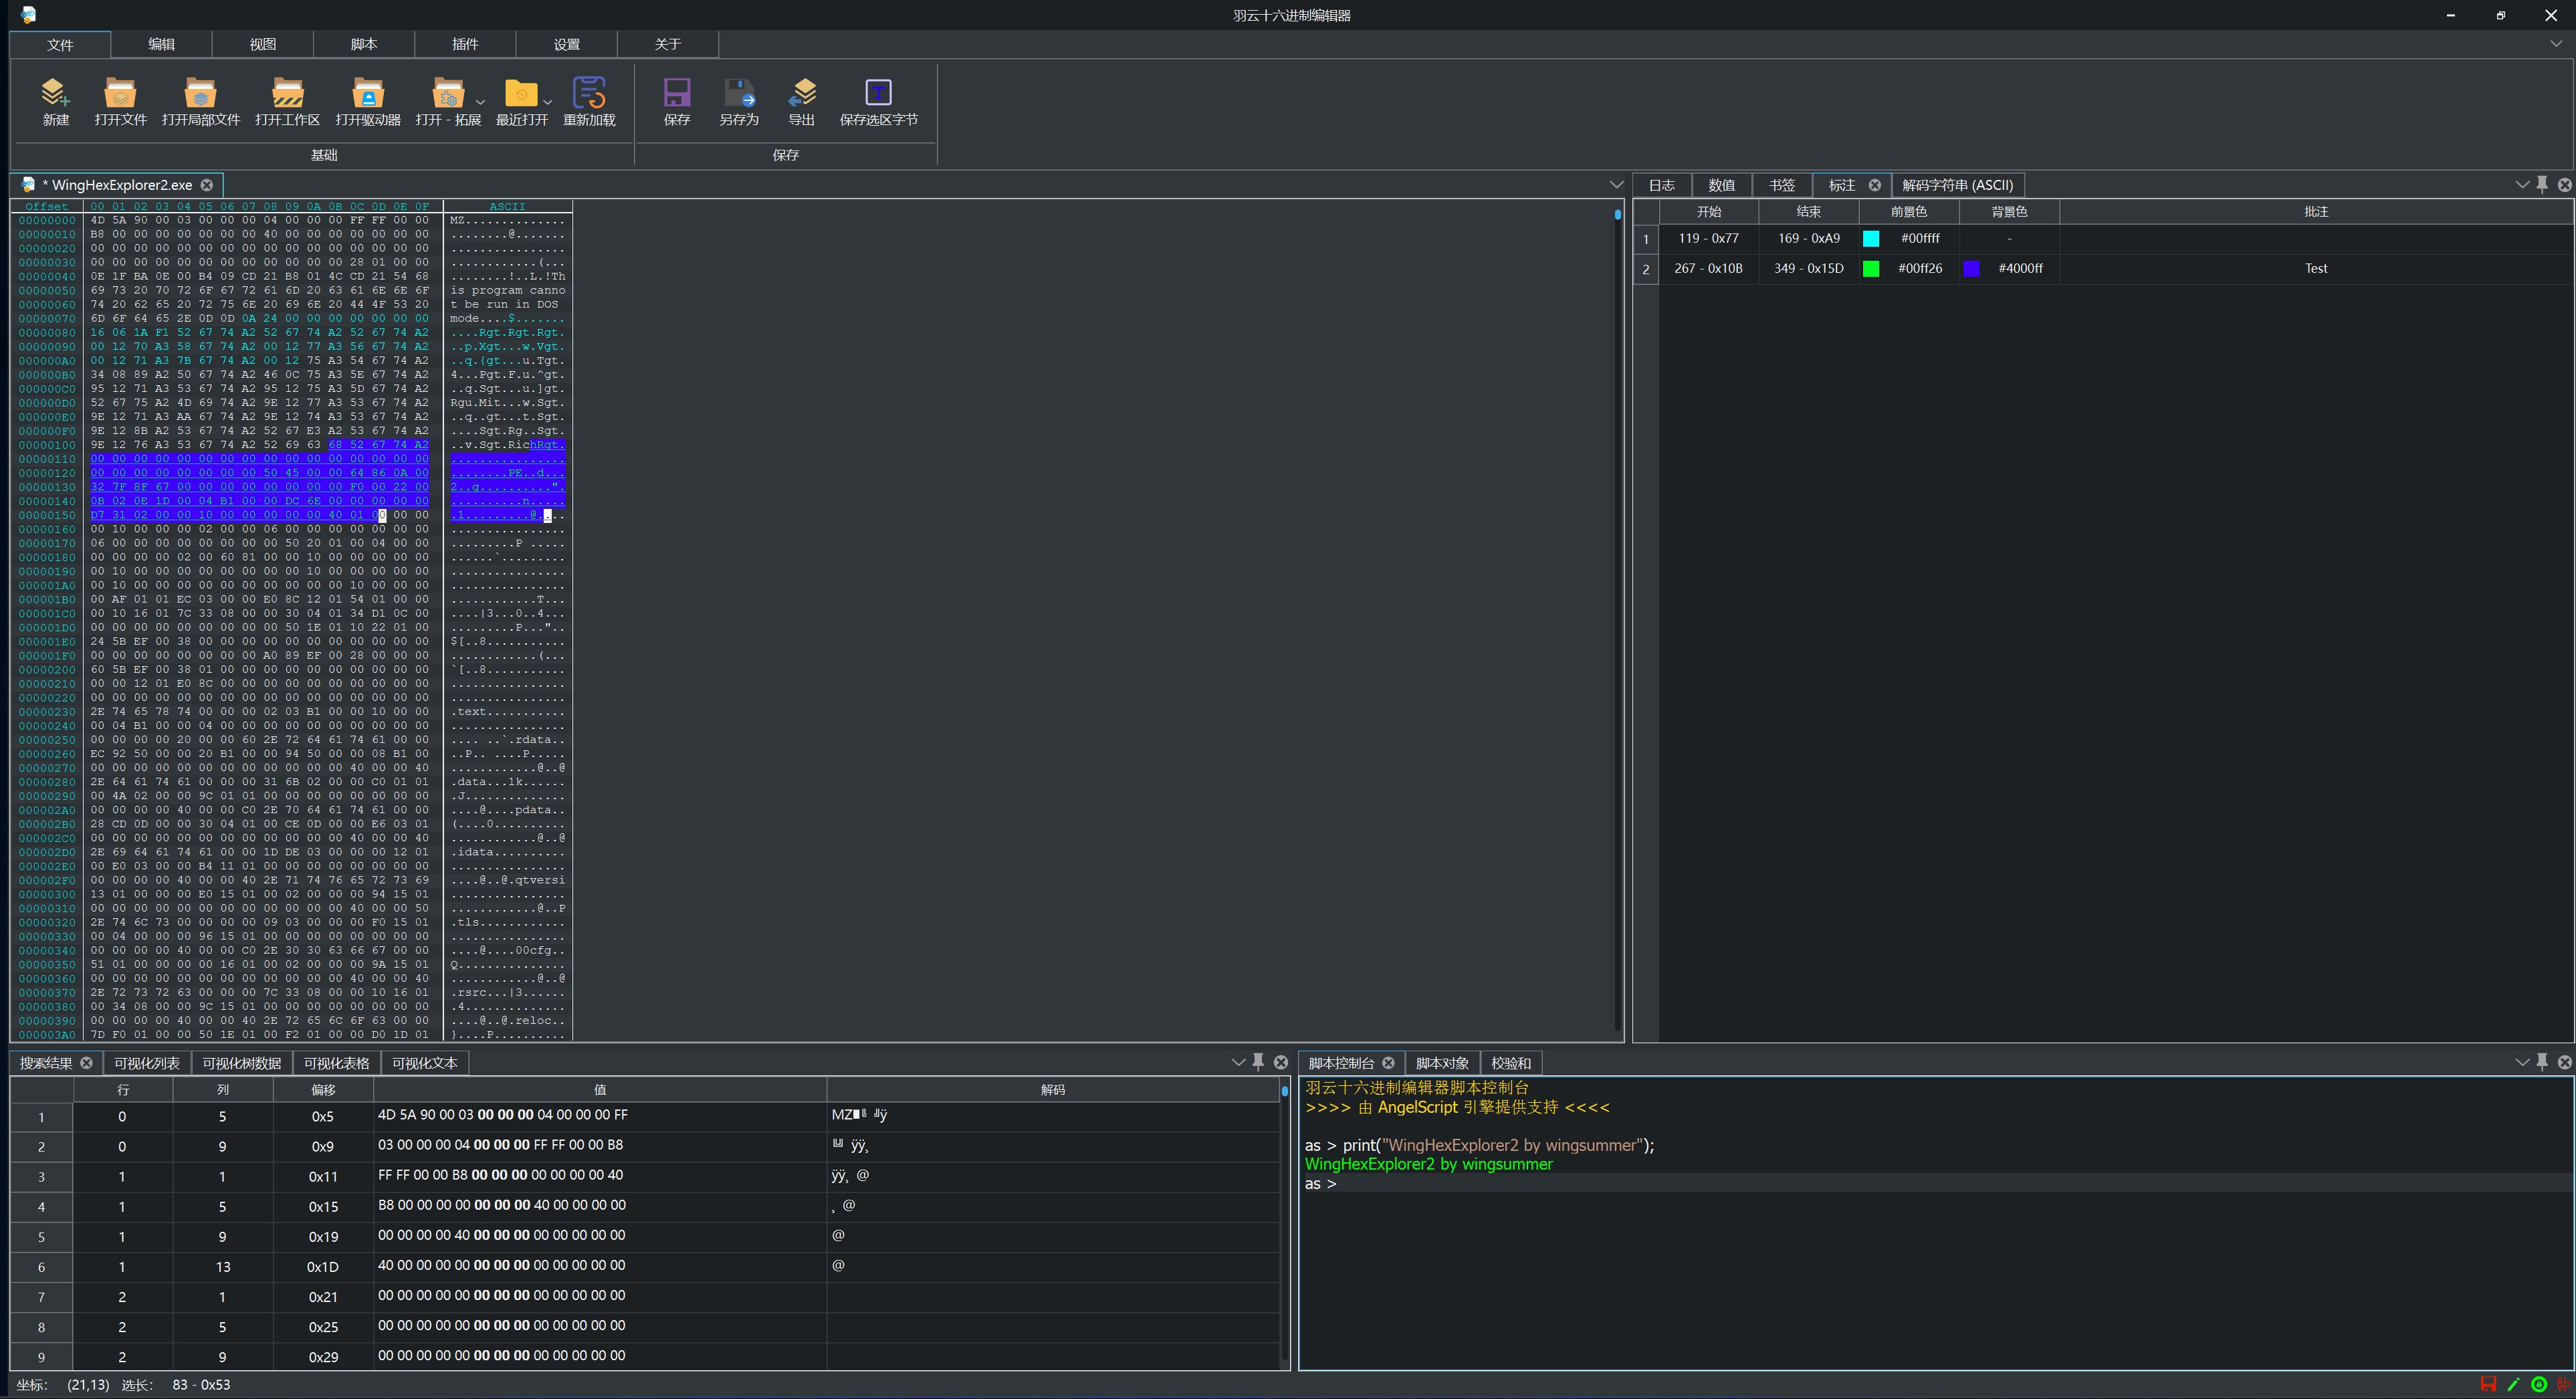The width and height of the screenshot is (2576, 1399).
Task: Toggle the green pencil writable status icon
Action: (x=2513, y=1384)
